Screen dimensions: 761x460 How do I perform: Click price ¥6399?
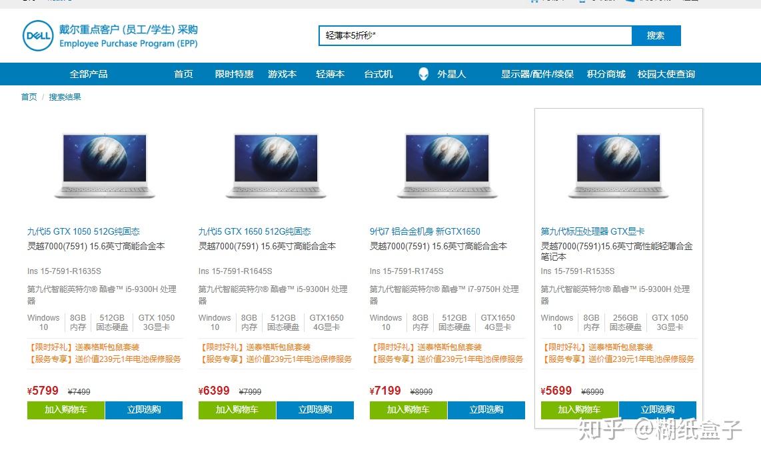[x=214, y=391]
